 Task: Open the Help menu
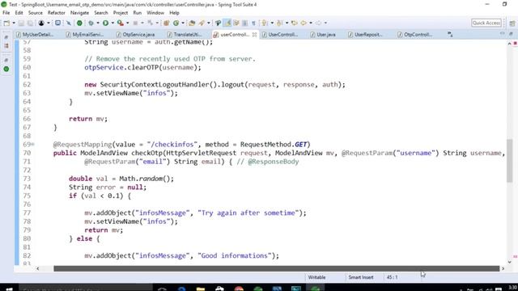(x=175, y=13)
